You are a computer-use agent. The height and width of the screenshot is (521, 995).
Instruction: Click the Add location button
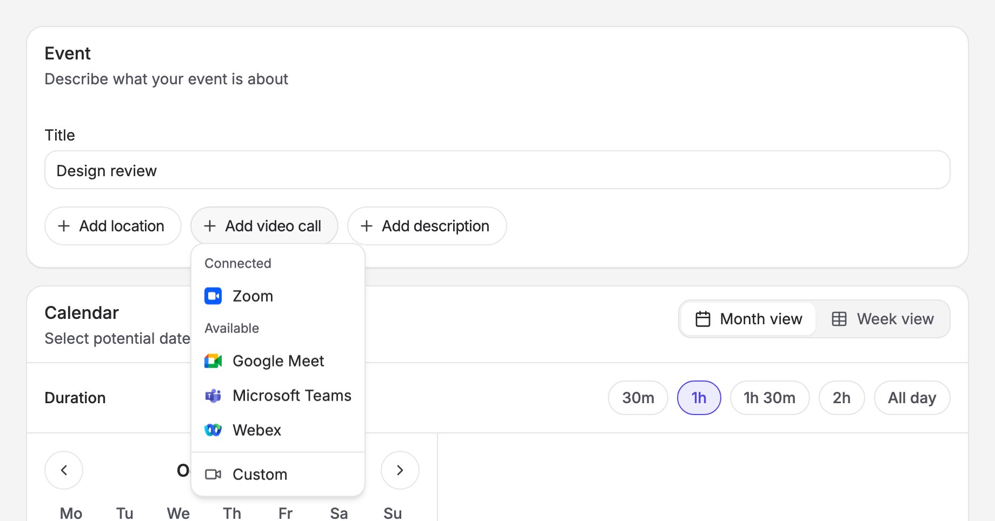click(113, 226)
